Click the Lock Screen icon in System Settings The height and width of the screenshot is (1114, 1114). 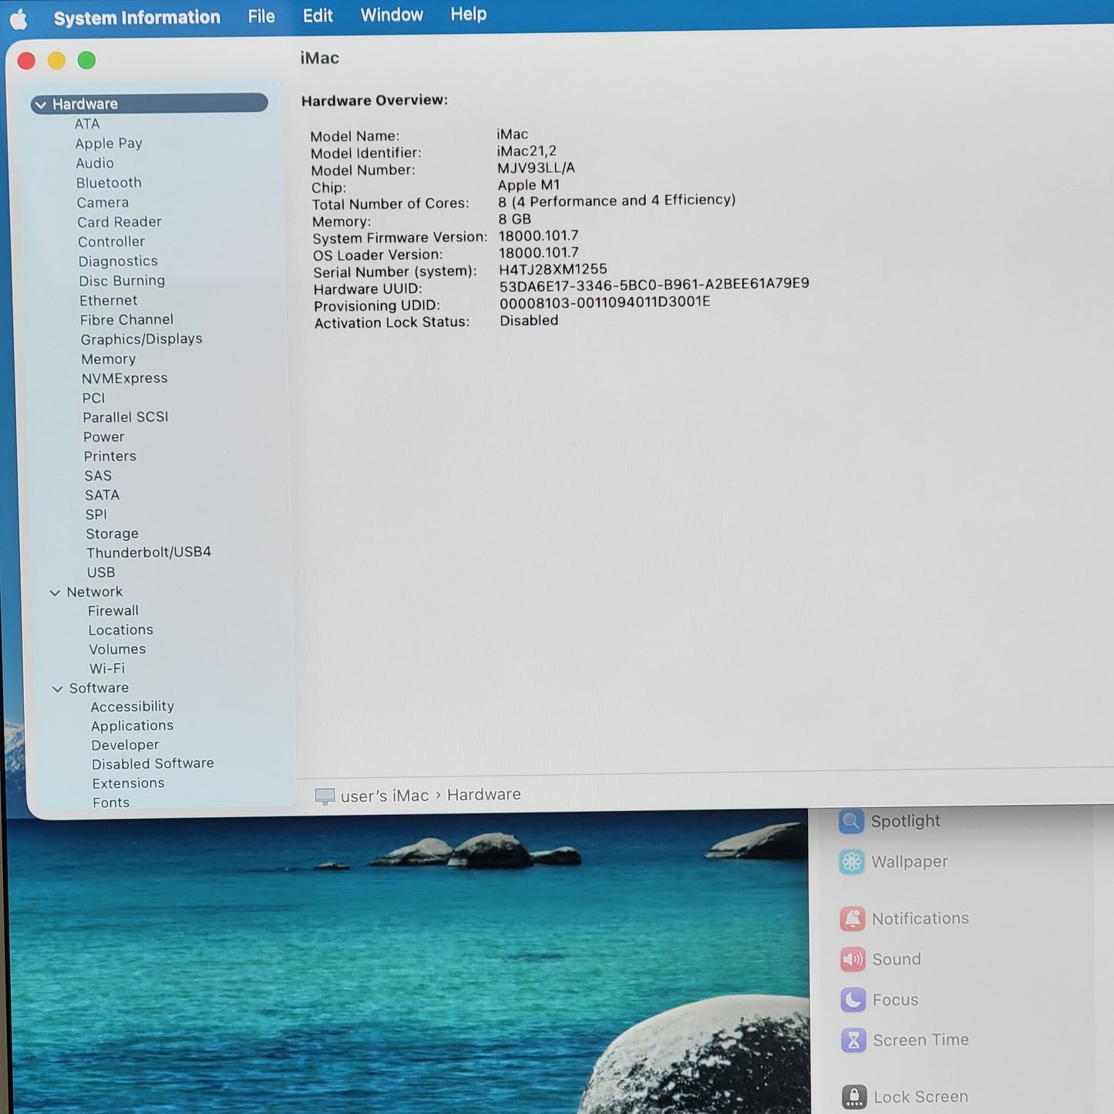click(854, 1097)
